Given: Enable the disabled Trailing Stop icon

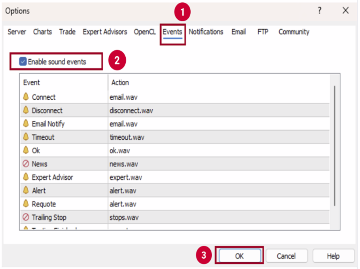Looking at the screenshot, I should (x=26, y=217).
